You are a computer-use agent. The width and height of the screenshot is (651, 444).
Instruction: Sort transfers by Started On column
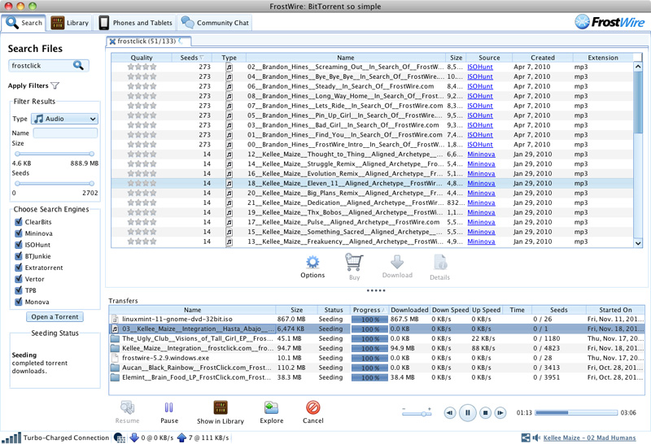[615, 310]
